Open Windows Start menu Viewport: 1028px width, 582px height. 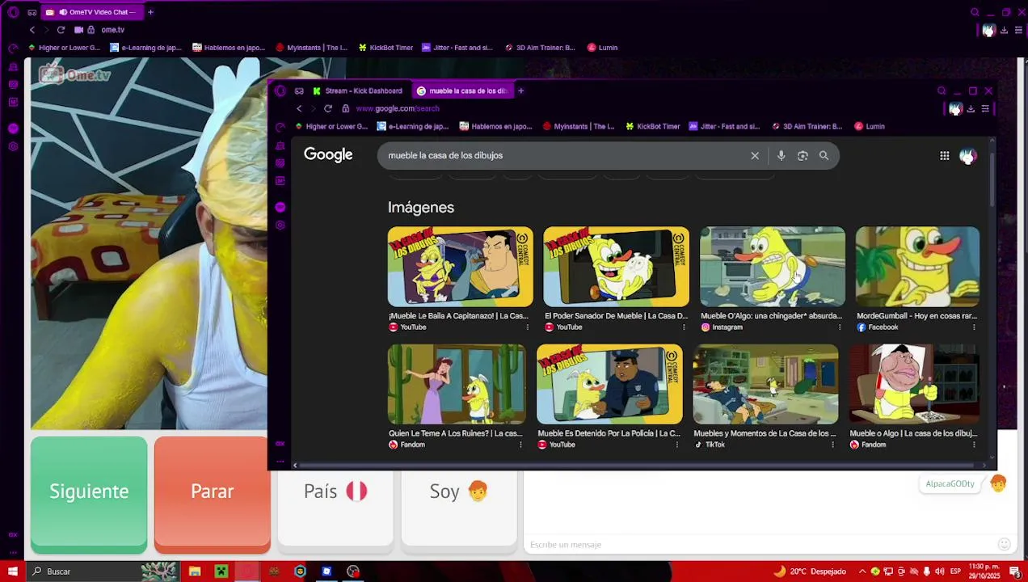point(12,571)
